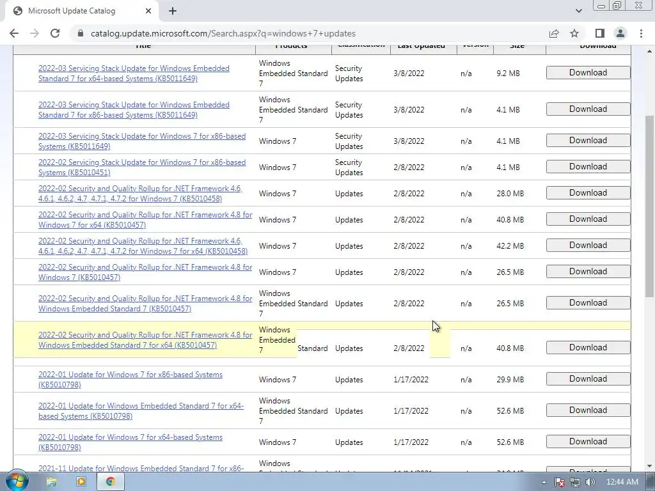Open the Chrome three-dot menu
Viewport: 655px width, 491px height.
pos(641,33)
